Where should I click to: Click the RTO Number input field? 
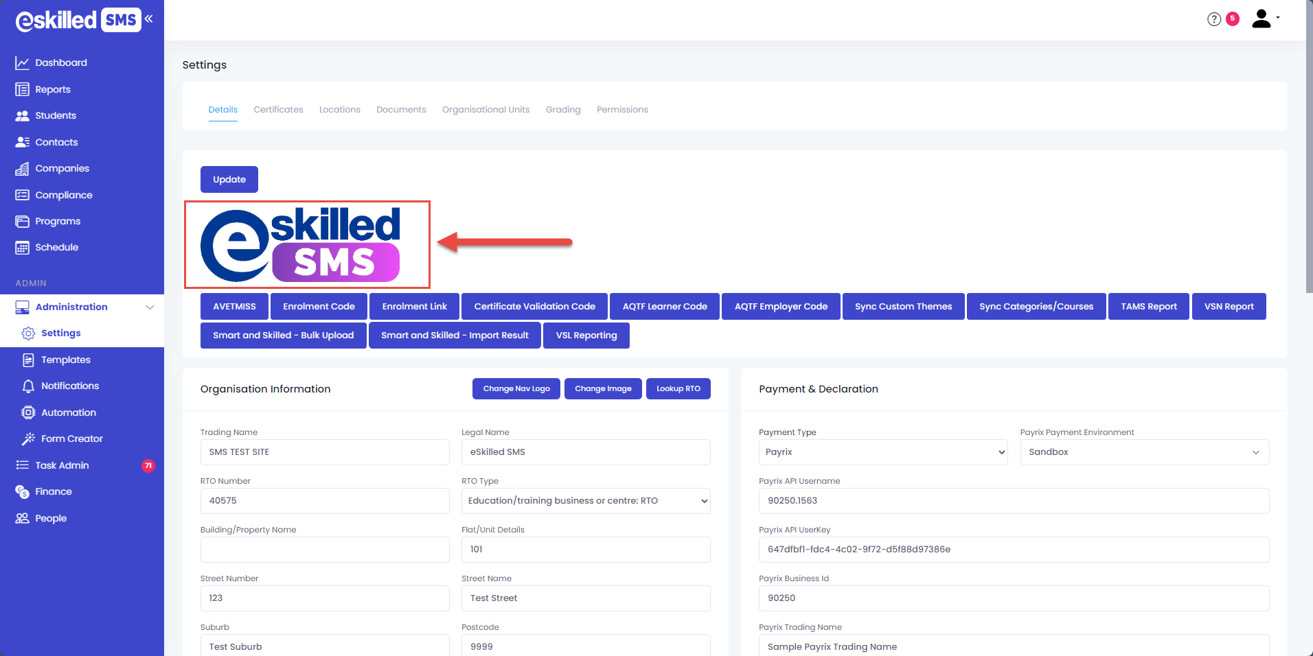(325, 501)
